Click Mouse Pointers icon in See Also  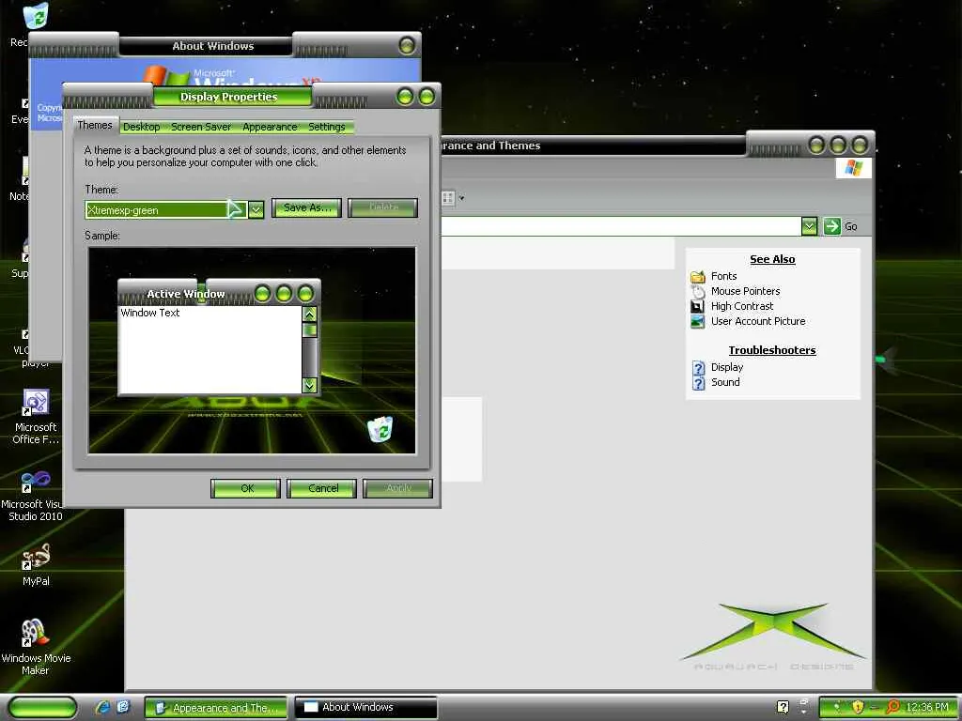pyautogui.click(x=698, y=291)
